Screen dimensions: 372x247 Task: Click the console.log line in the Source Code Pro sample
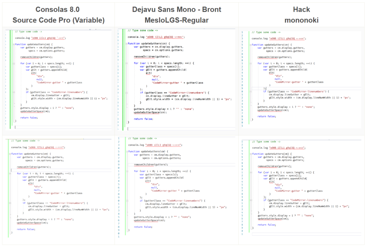pos(38,147)
